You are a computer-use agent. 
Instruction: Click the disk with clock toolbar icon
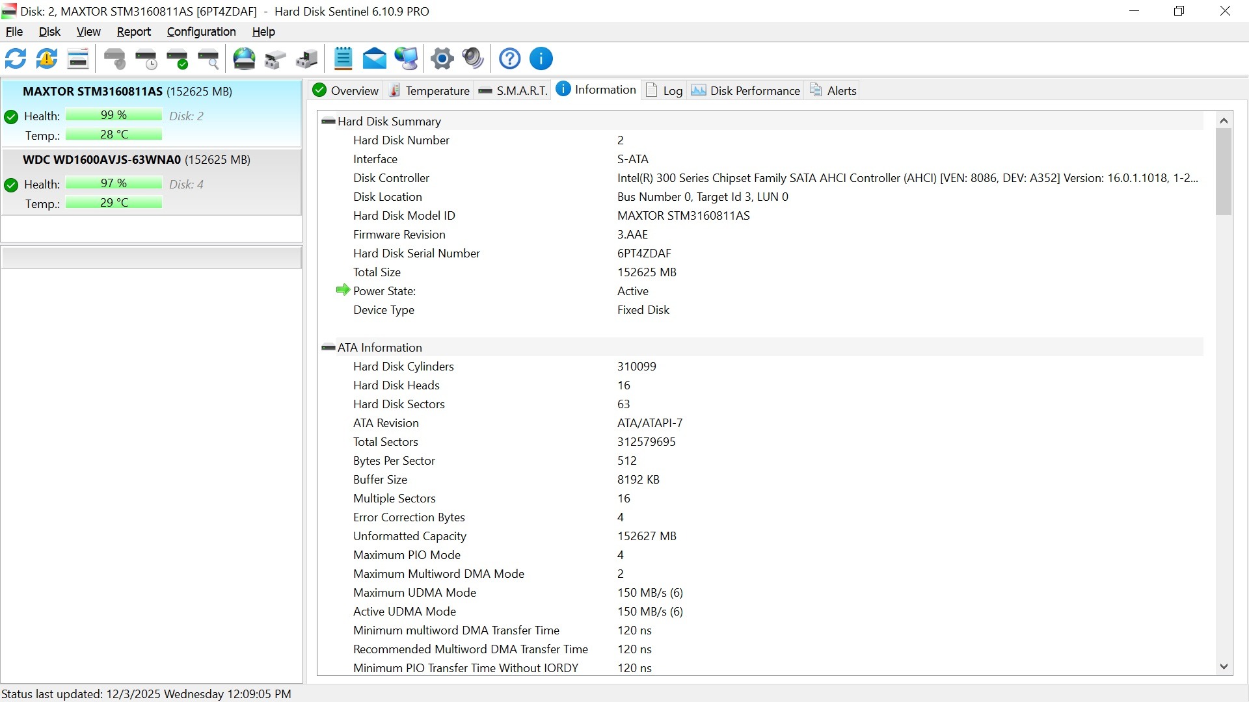(146, 59)
